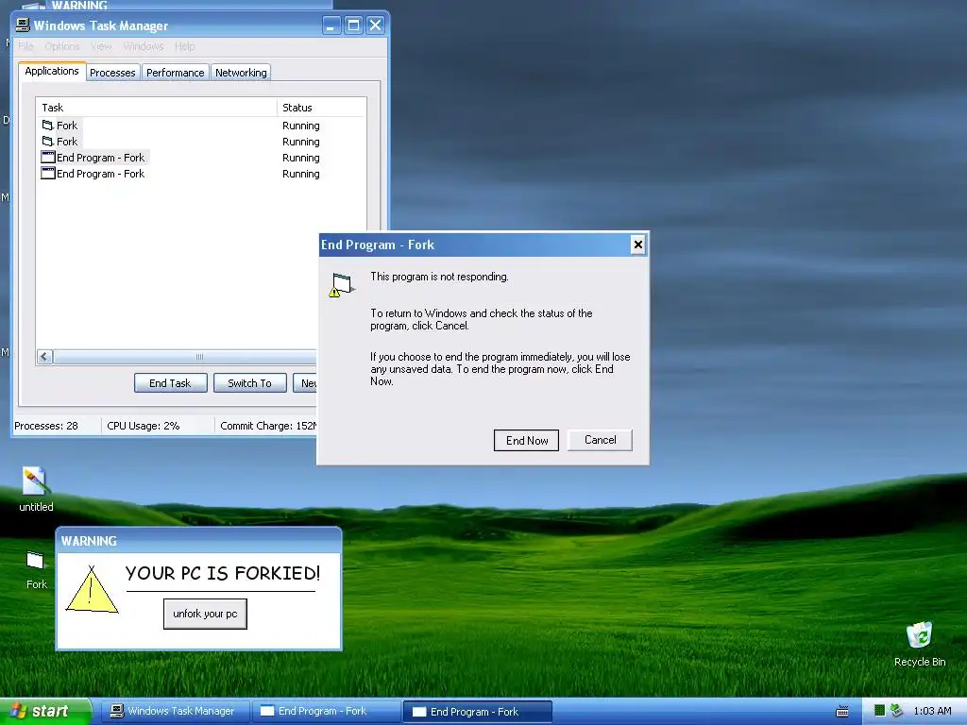Click Cancel in End Program dialog
The height and width of the screenshot is (725, 967).
point(600,440)
